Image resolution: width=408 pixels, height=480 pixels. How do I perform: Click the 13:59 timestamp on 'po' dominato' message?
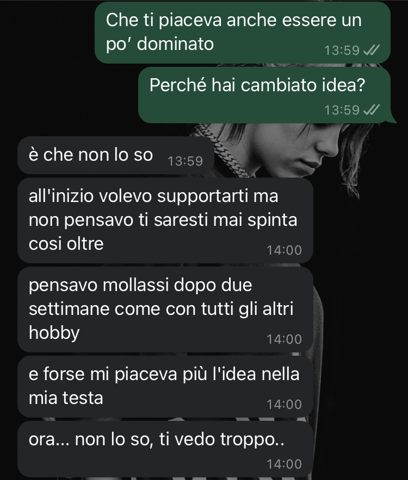point(342,50)
